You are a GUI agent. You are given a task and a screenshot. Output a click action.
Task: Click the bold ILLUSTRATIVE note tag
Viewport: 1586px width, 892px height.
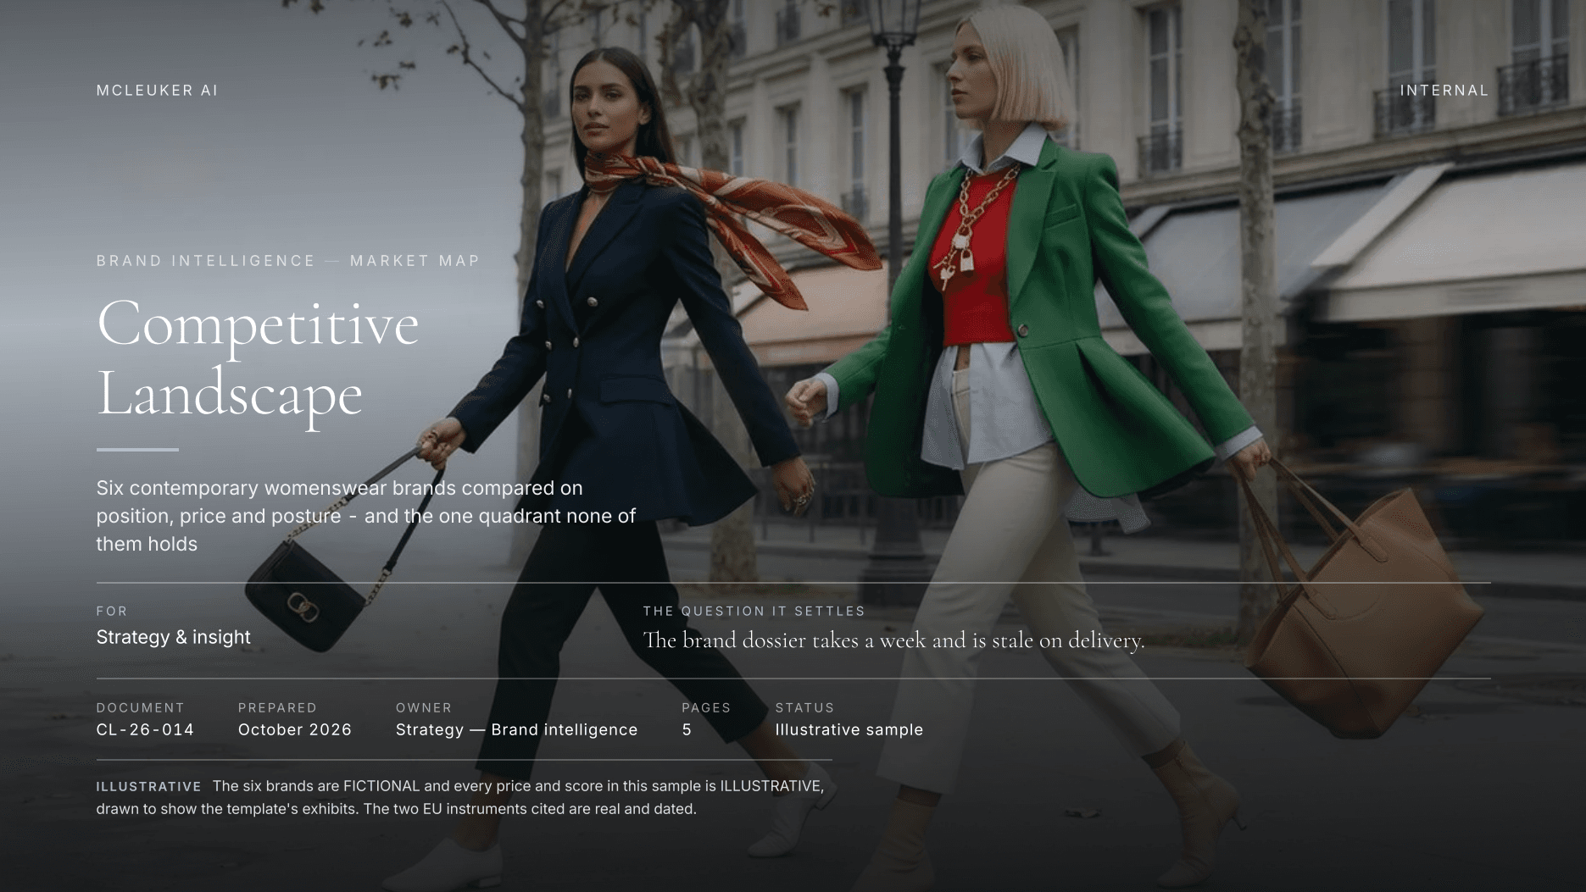(x=148, y=787)
